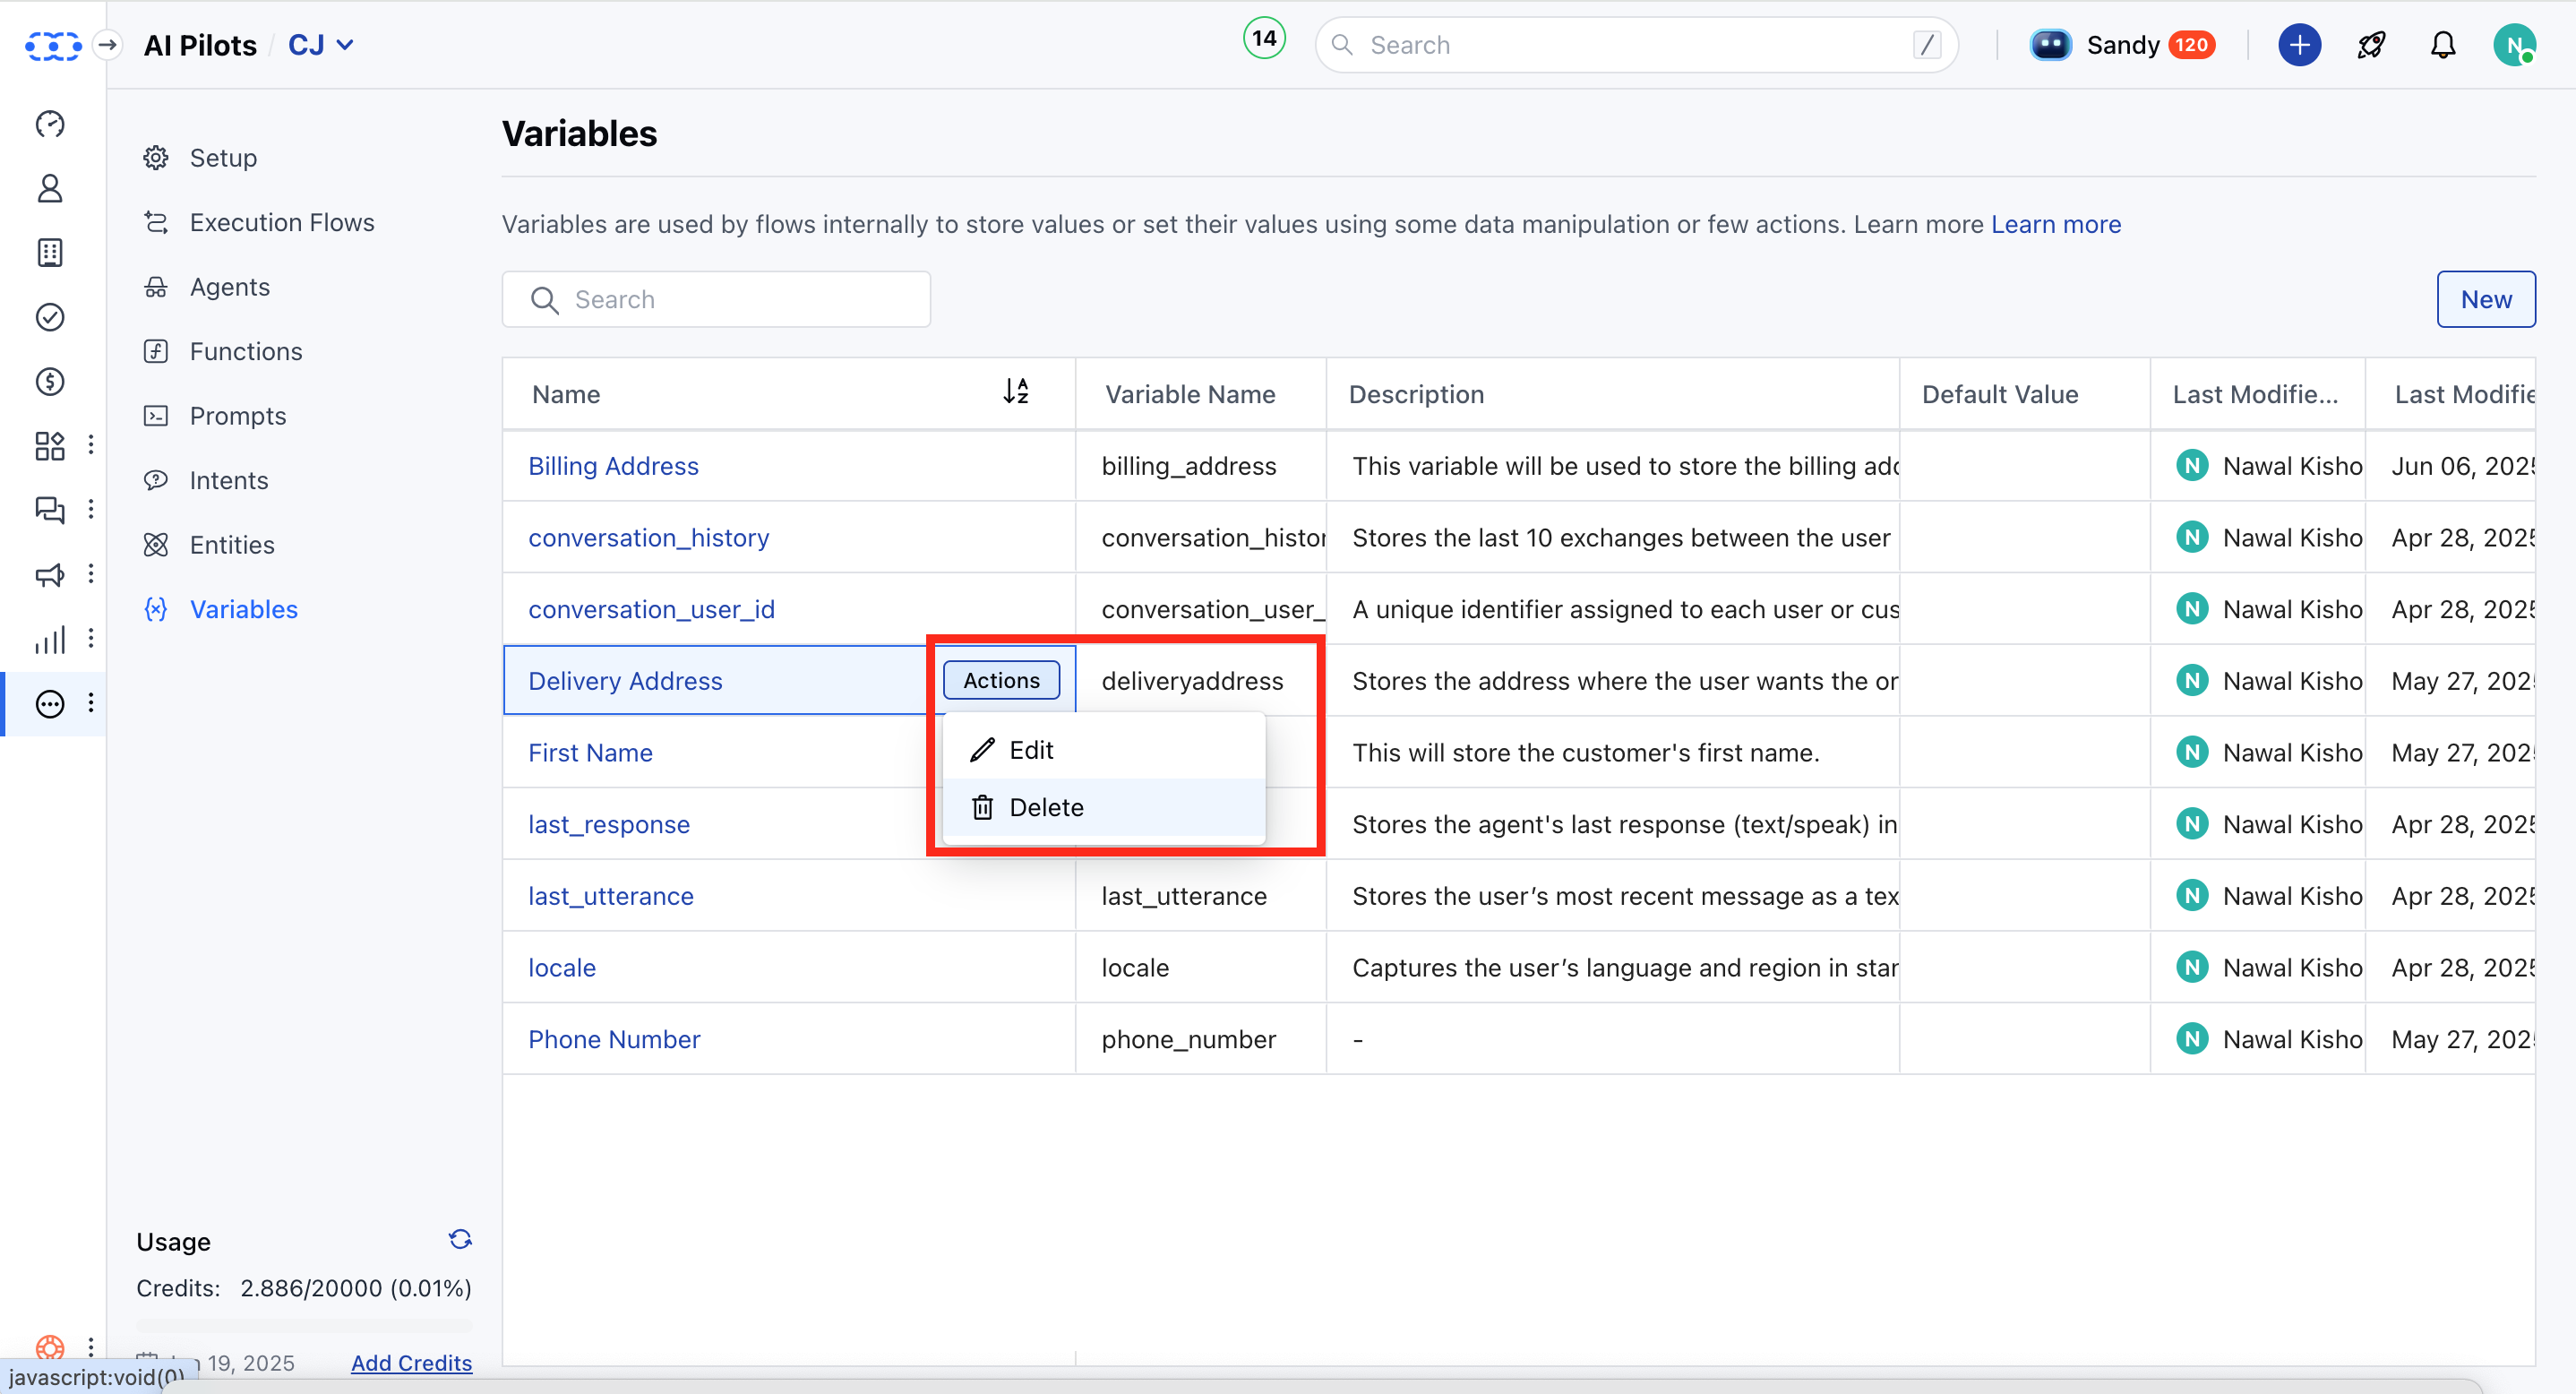Screen dimensions: 2576x1394
Task: Open the Delivery Address variable
Action: click(625, 681)
